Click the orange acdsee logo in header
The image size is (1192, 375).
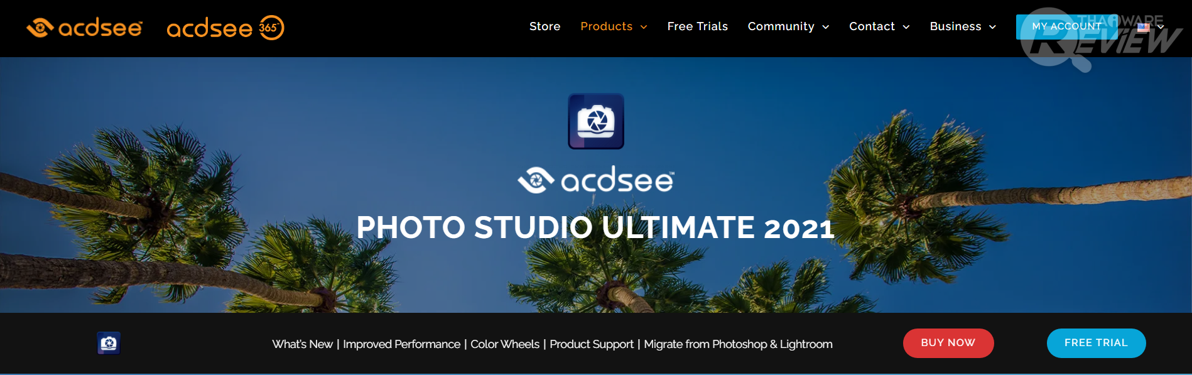pyautogui.click(x=85, y=28)
